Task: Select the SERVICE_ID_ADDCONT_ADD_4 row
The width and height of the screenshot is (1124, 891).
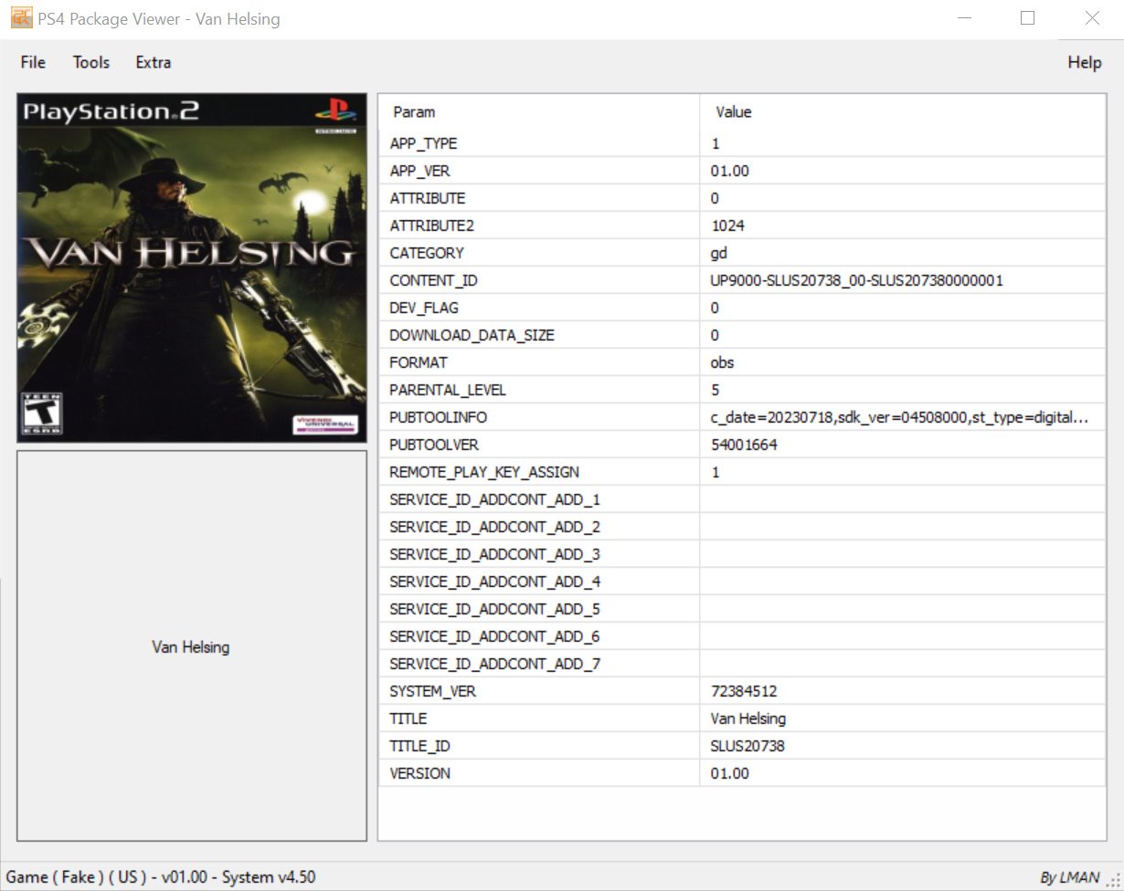Action: 742,582
